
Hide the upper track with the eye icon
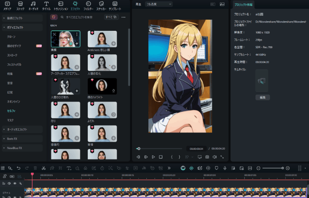(x=15, y=183)
